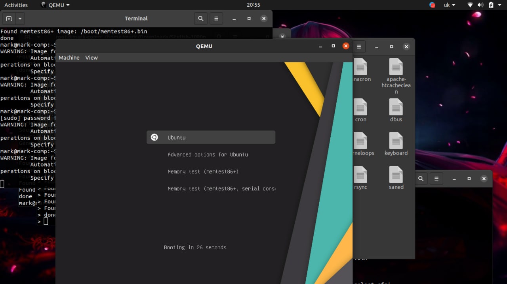This screenshot has width=507, height=284.
Task: Minimize the QEMU window
Action: (x=320, y=46)
